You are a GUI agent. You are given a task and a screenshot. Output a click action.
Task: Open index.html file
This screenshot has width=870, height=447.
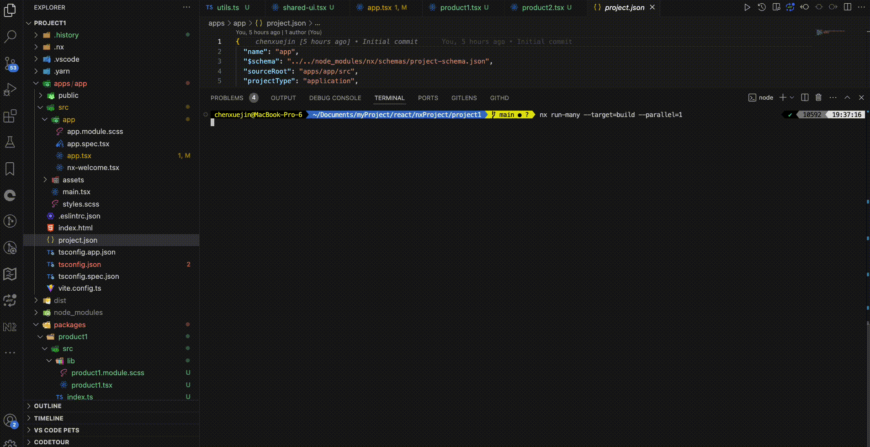coord(111,228)
